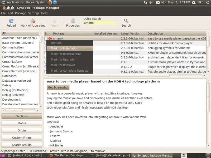Click the S status column header
Screen dimensions: 211x158
(x=46, y=33)
